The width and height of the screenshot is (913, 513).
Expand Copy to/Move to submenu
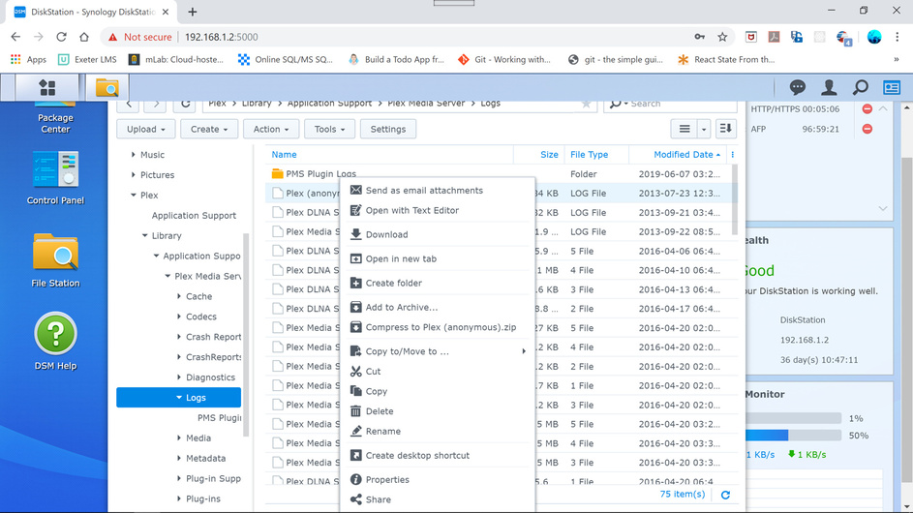(524, 351)
